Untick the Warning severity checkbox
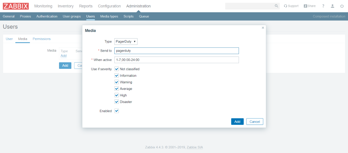Screen dimensions: 348x153 point(117,82)
